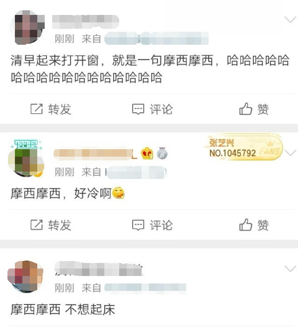Open the 张艺兴 fans badge NO.1045792

244,148
